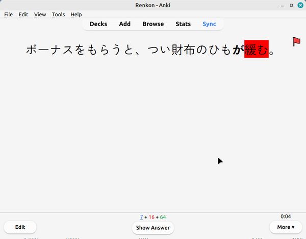Image resolution: width=306 pixels, height=239 pixels.
Task: Open the View menu
Action: coord(40,14)
